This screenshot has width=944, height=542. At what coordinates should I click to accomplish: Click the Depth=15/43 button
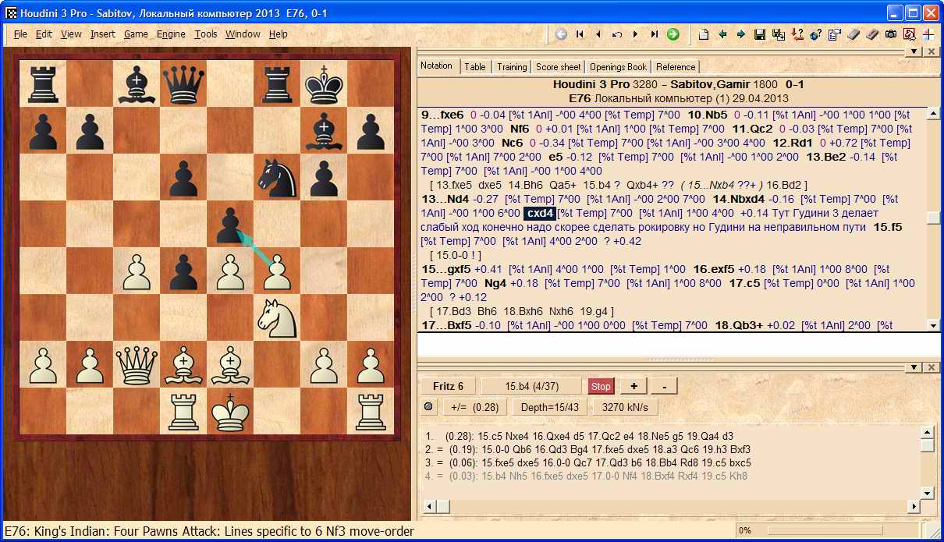(x=548, y=406)
